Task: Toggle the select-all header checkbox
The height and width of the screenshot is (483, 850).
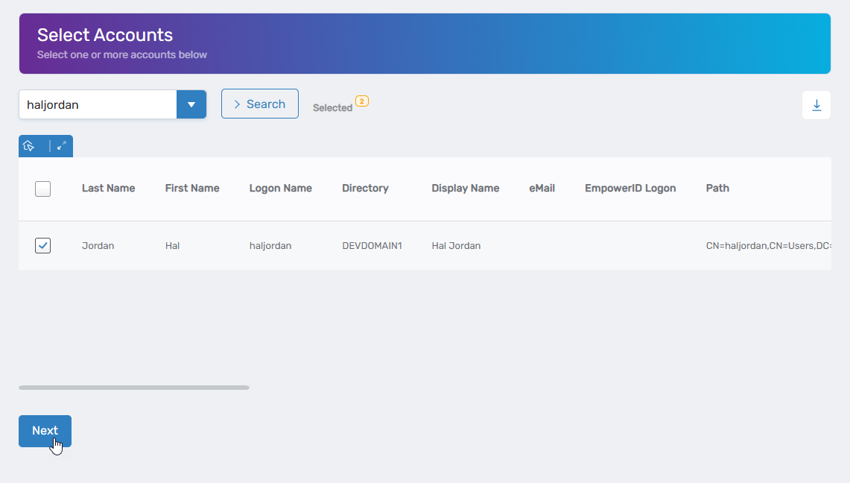Action: tap(43, 189)
